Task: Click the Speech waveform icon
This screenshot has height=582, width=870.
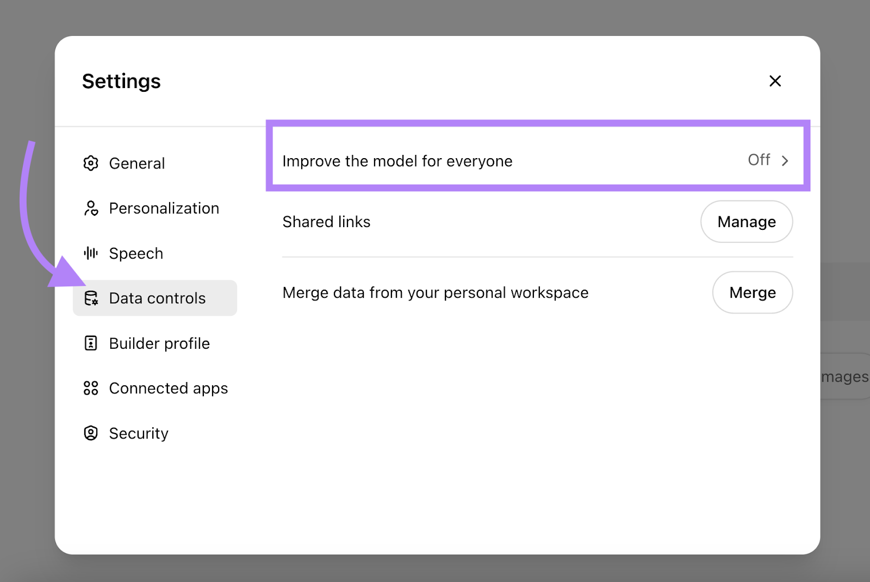Action: click(x=91, y=253)
